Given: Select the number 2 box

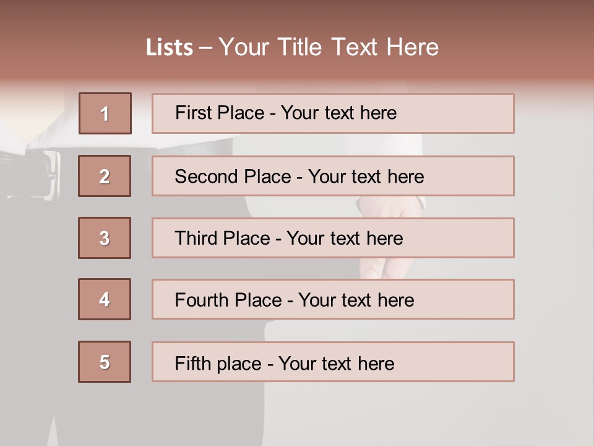Looking at the screenshot, I should coord(105,176).
